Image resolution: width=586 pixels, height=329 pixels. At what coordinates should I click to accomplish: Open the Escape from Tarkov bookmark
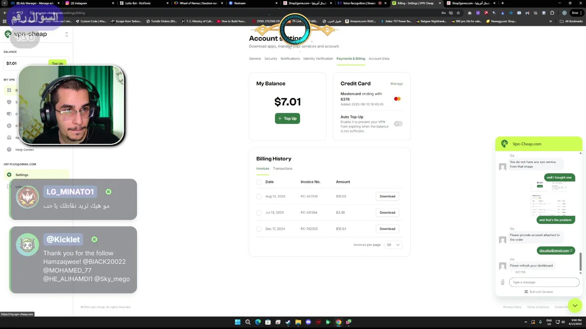(126, 21)
